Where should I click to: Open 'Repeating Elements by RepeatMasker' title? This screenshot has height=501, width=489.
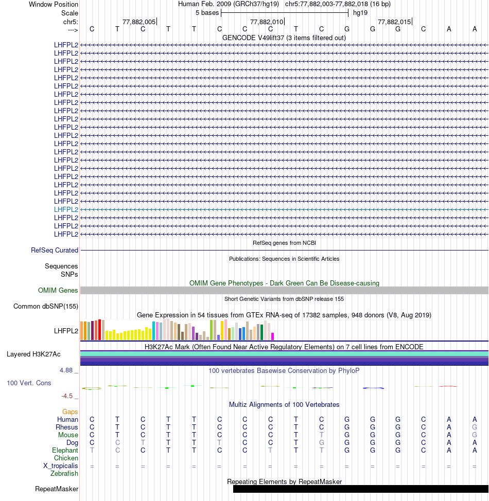[284, 481]
